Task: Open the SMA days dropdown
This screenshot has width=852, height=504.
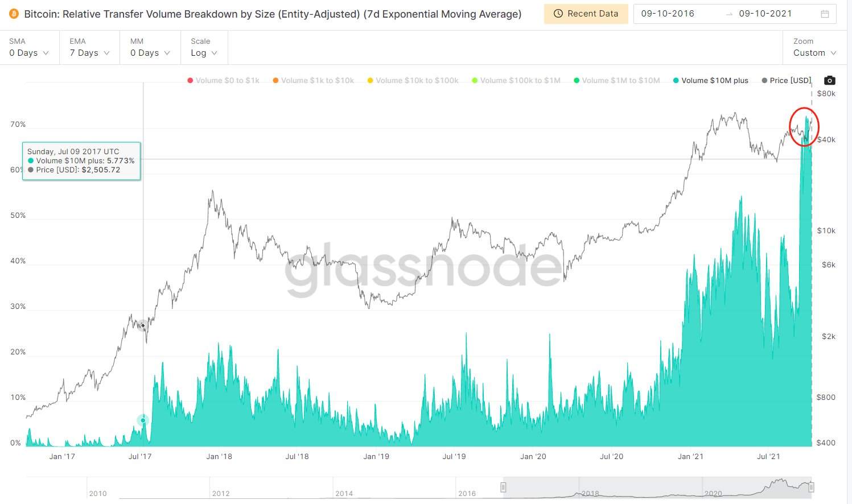Action: click(x=29, y=48)
